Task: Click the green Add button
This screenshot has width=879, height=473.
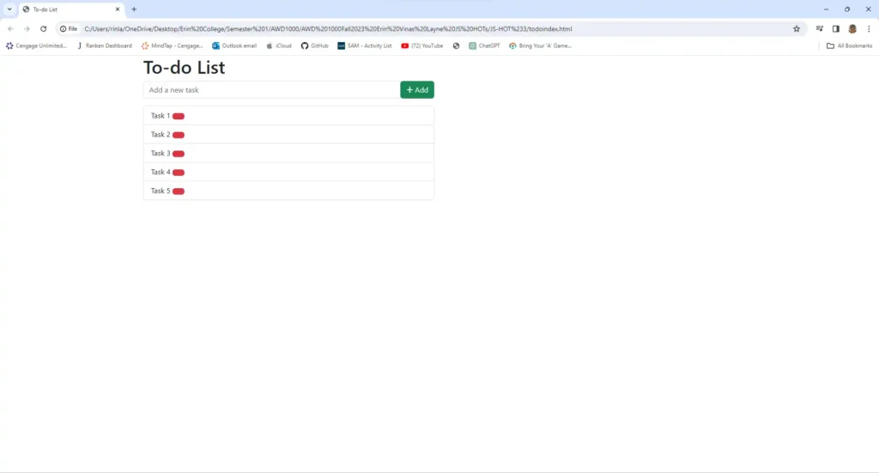Action: (x=416, y=89)
